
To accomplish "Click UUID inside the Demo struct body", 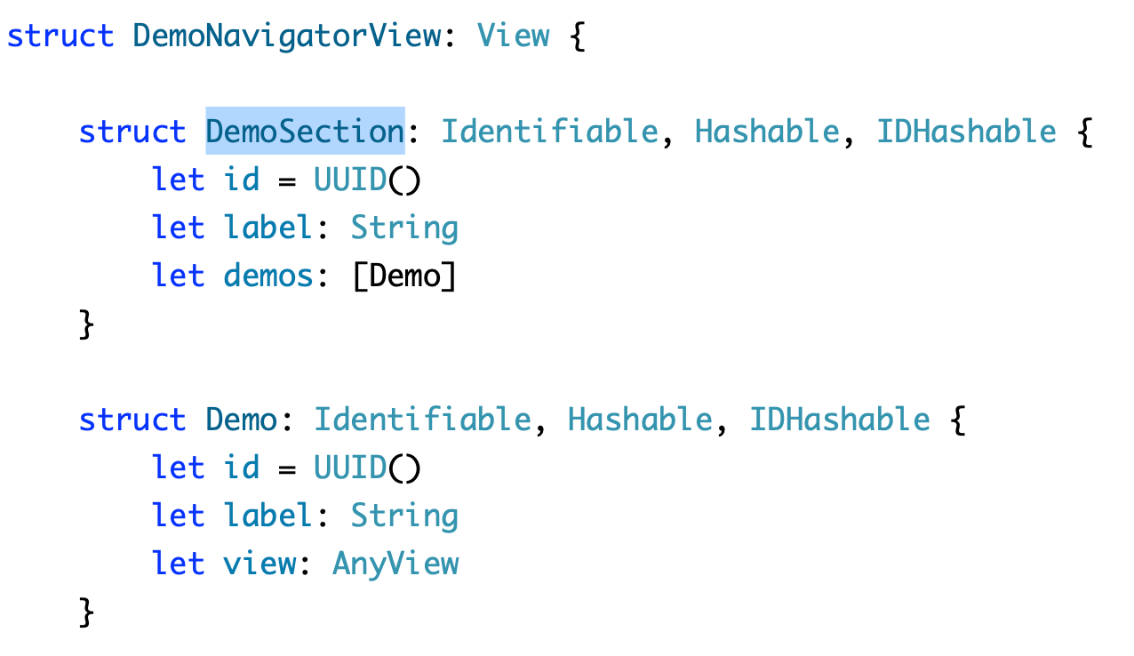I will point(350,468).
